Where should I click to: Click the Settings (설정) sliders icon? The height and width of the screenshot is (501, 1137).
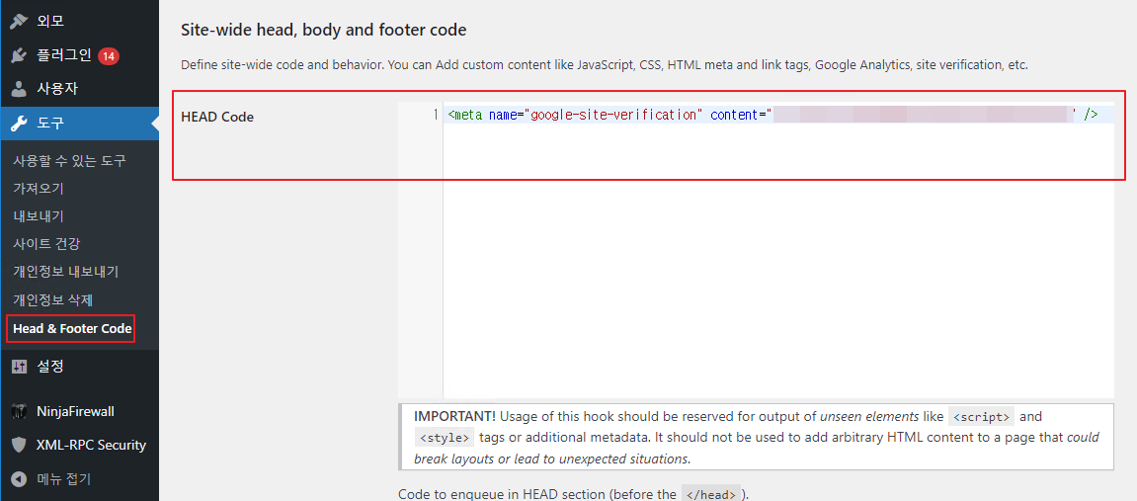pos(19,367)
